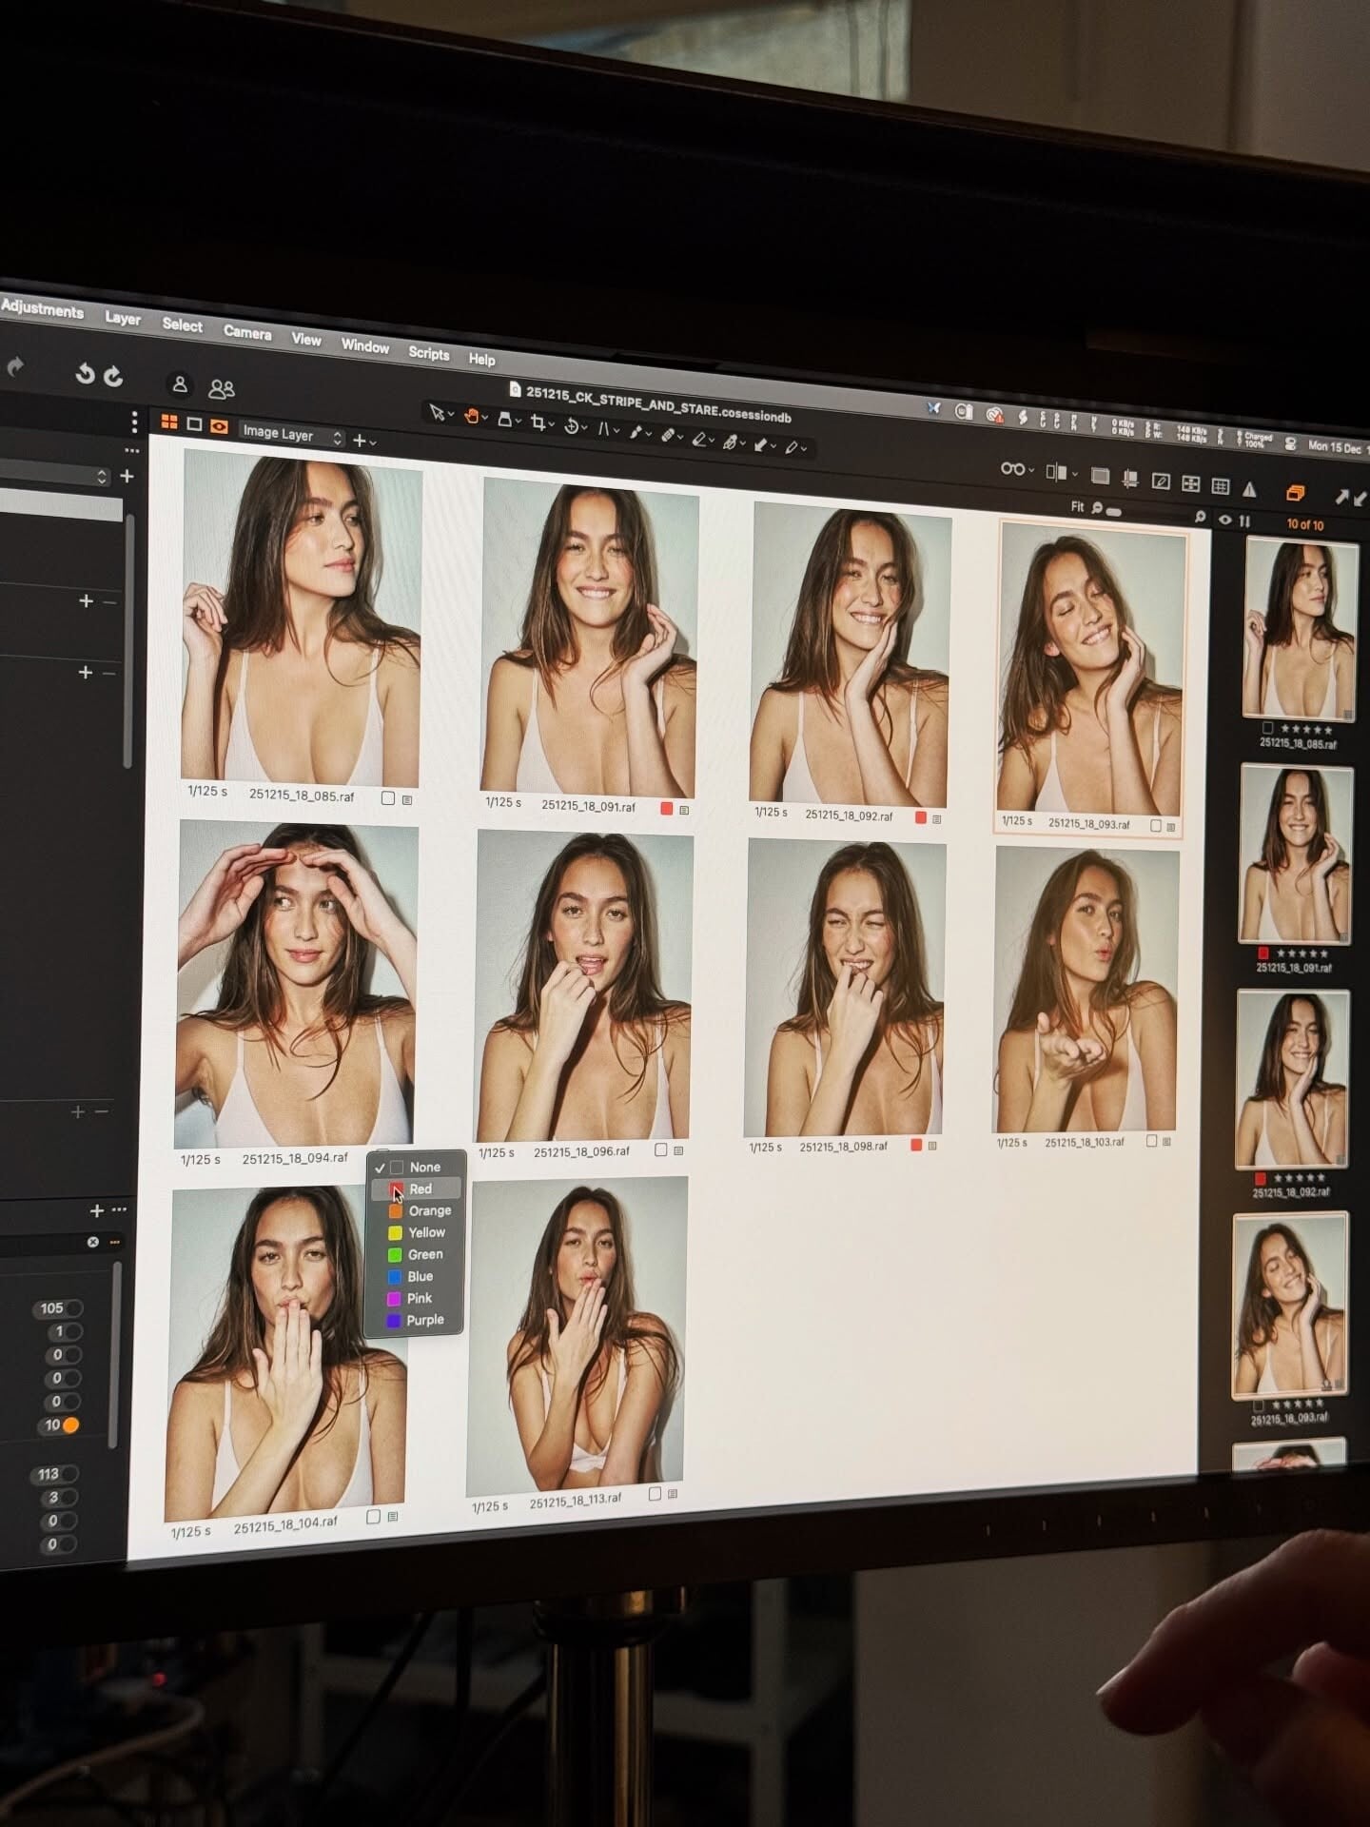Click the multi-image grid view icon
The height and width of the screenshot is (1827, 1370).
click(x=169, y=422)
